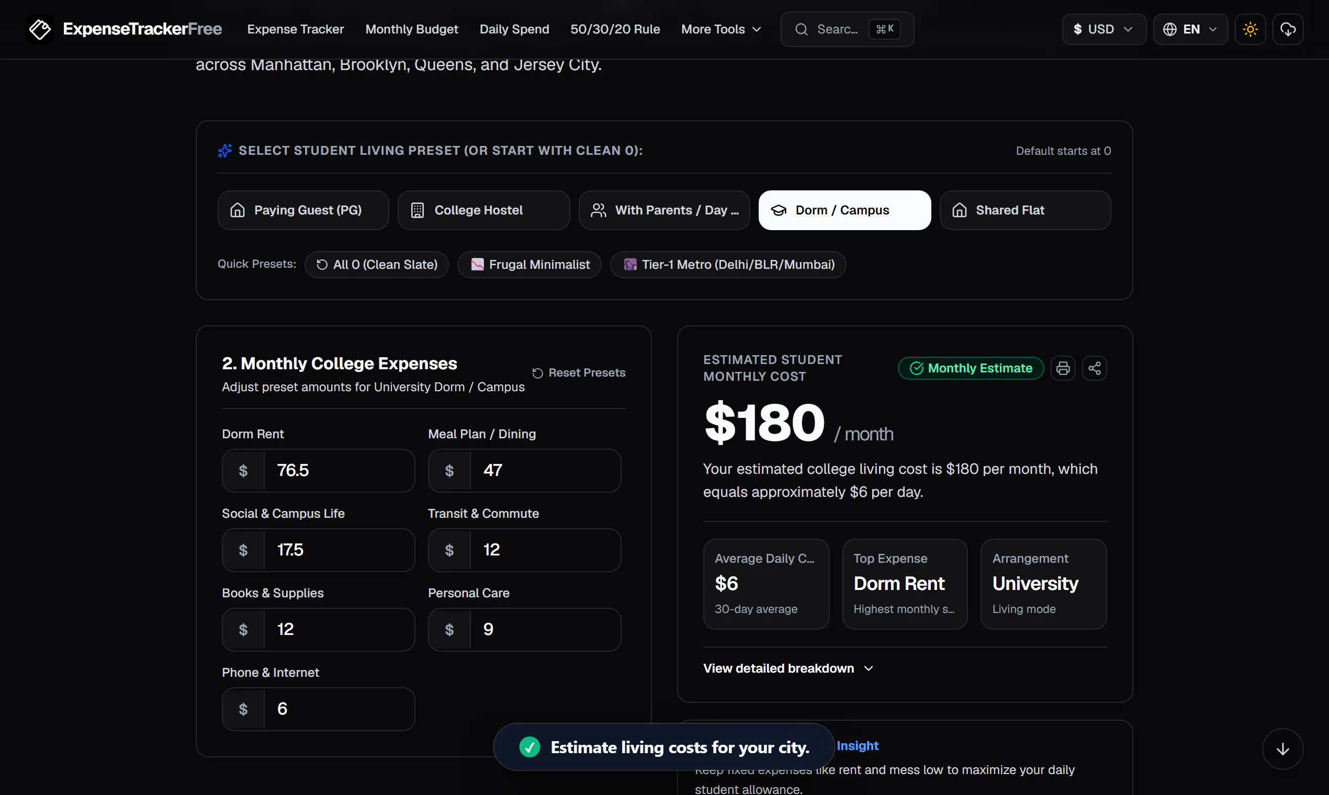The image size is (1329, 795).
Task: Click the sparkle icon beside preset heading
Action: click(x=225, y=151)
